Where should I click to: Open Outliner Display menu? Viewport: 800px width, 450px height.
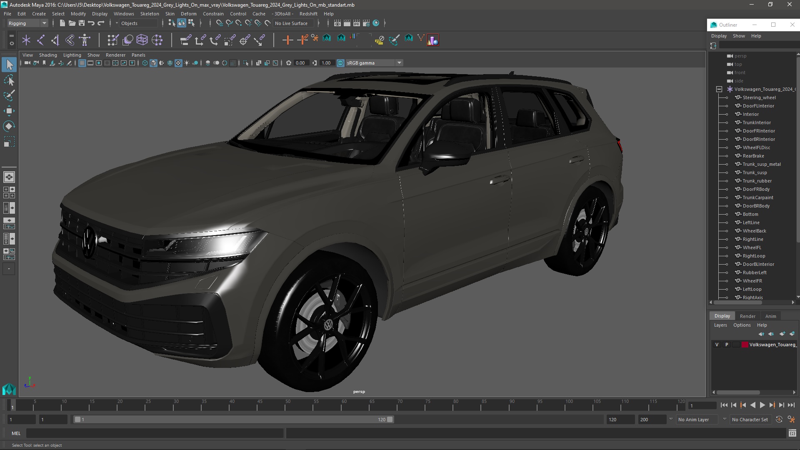(719, 36)
